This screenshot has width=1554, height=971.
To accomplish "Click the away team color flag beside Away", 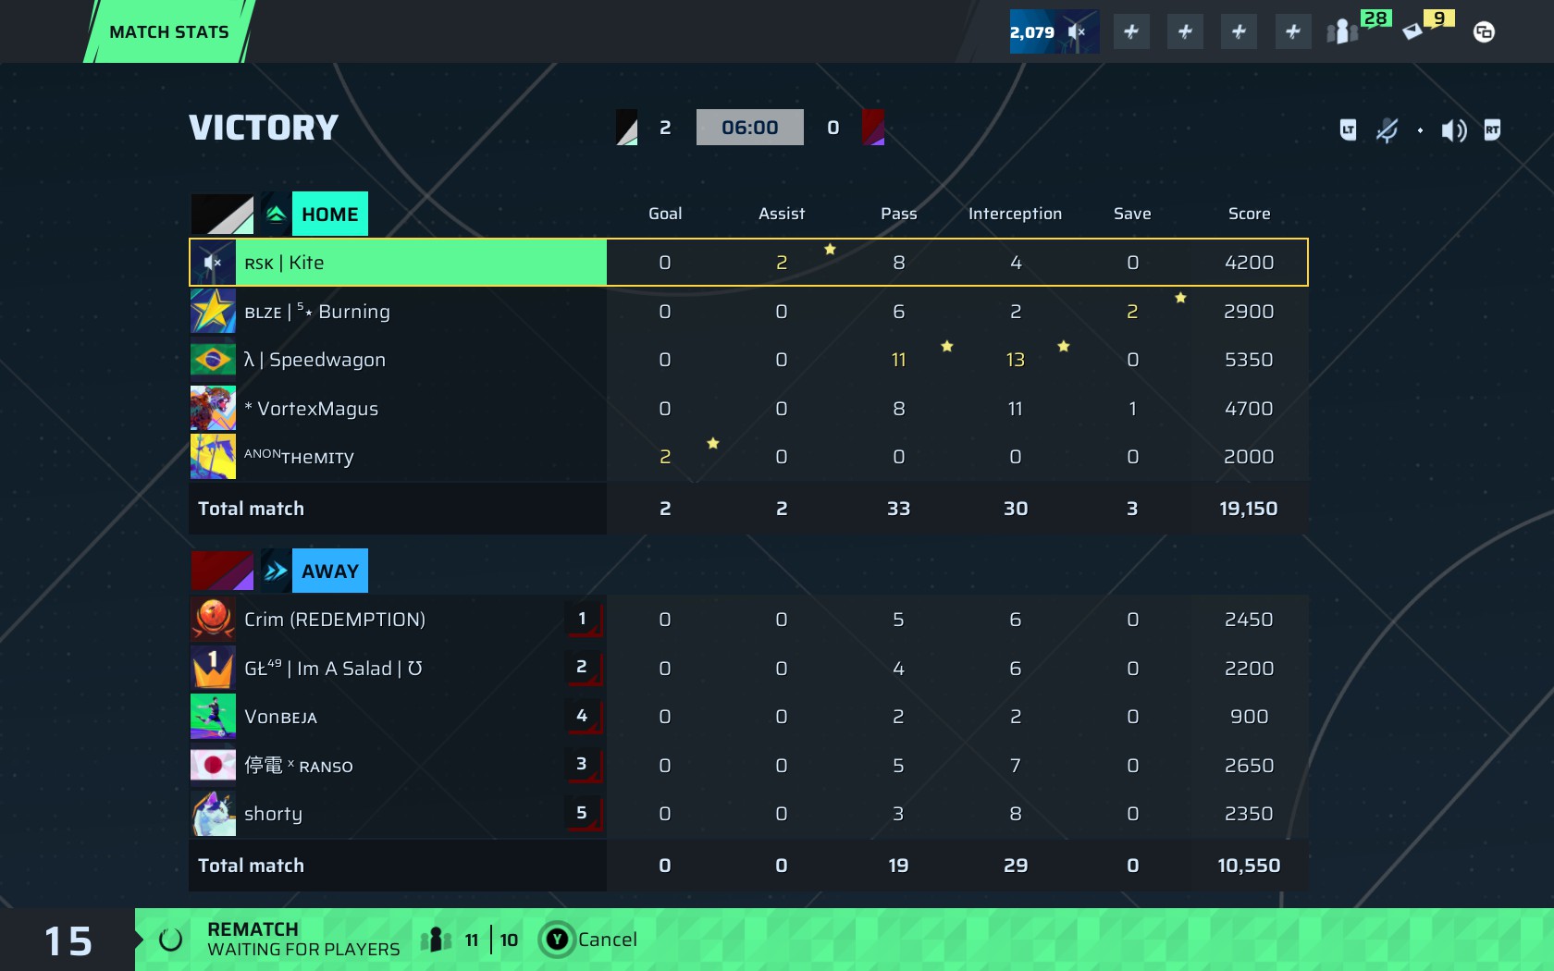I will click(222, 571).
